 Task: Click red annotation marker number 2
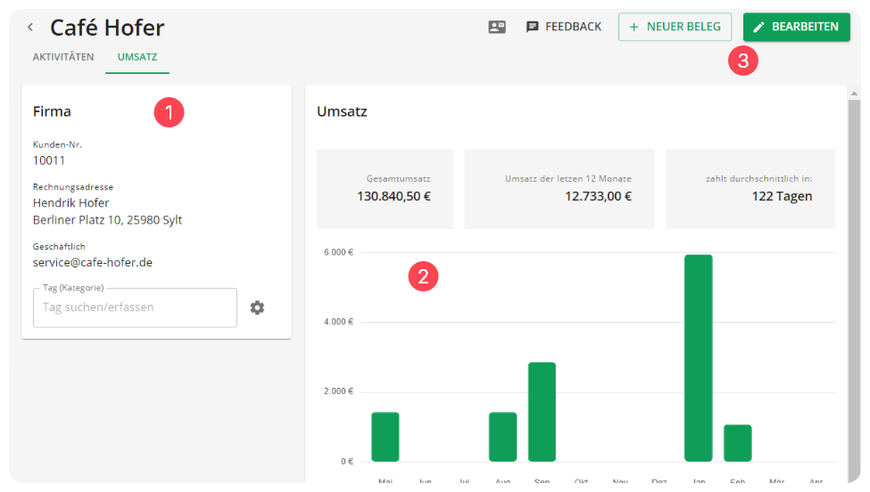[423, 276]
